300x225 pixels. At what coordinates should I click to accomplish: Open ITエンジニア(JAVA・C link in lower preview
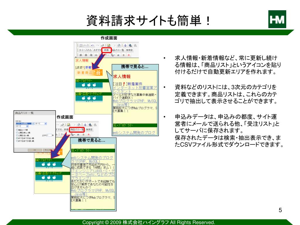(x=93, y=174)
